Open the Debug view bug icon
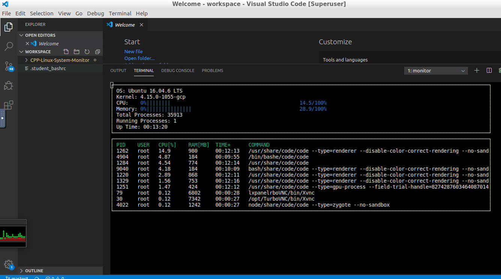 [9, 85]
